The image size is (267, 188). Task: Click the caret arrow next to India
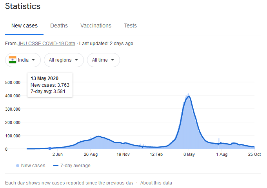33,60
